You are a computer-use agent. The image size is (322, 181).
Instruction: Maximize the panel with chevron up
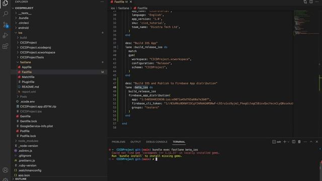(x=311, y=142)
